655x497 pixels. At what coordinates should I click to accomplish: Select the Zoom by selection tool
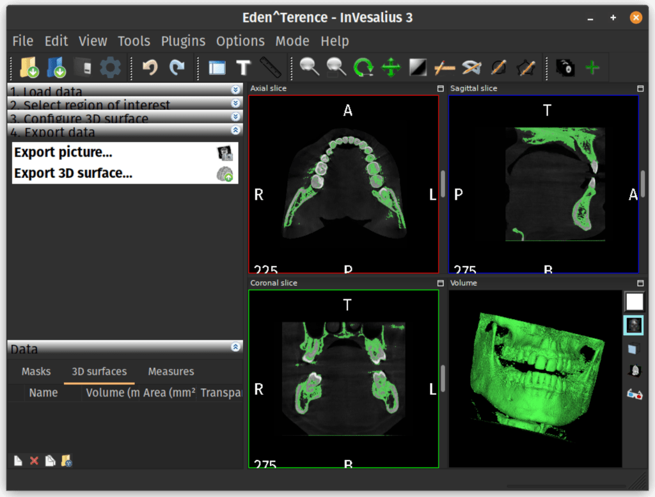point(336,67)
